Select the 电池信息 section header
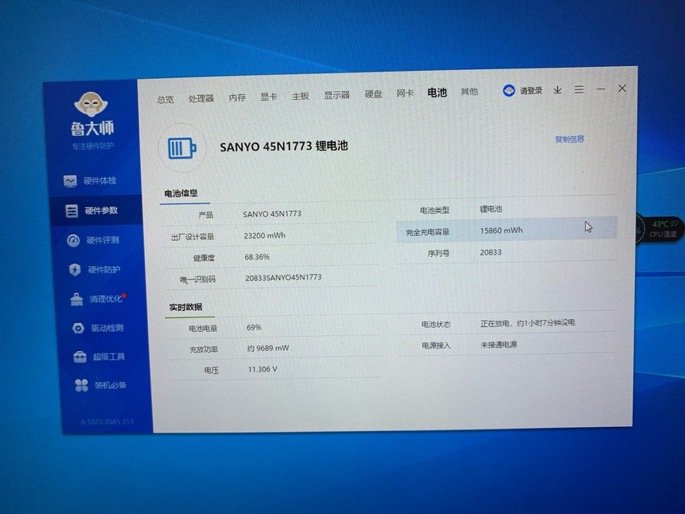 click(181, 193)
